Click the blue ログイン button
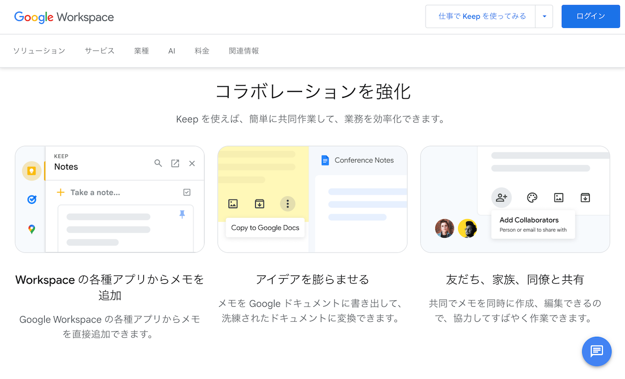This screenshot has width=625, height=379. [x=591, y=16]
